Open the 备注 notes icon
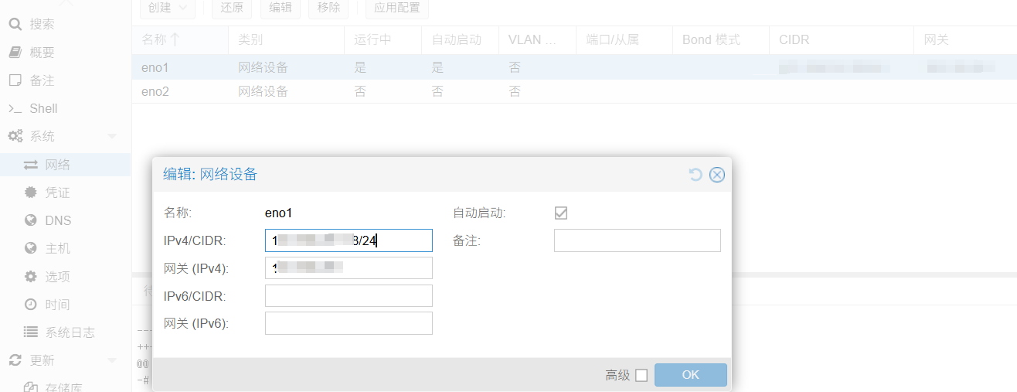This screenshot has width=1017, height=392. coord(15,80)
